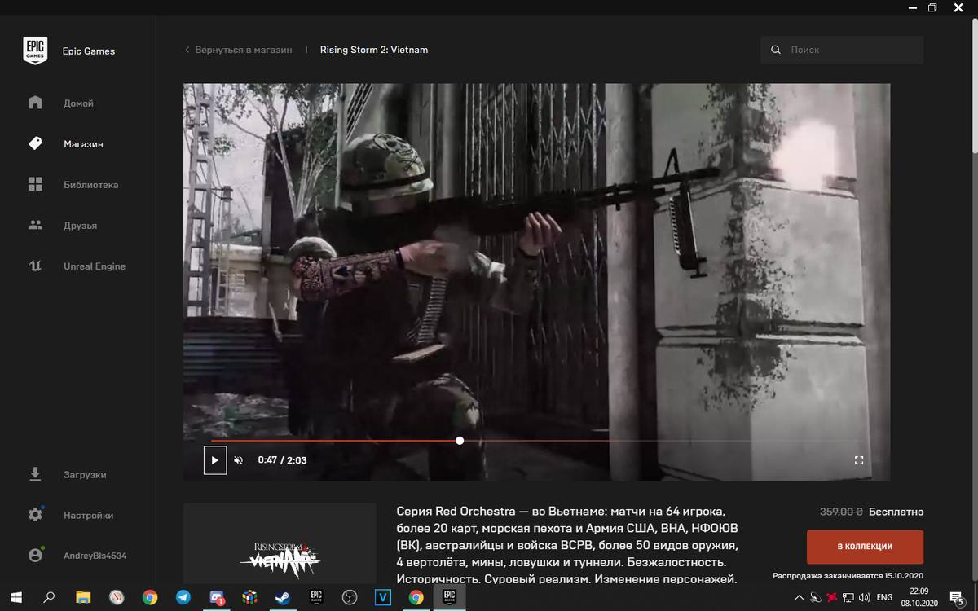Click the В КОЛЛЕКЦИИ button

(865, 547)
